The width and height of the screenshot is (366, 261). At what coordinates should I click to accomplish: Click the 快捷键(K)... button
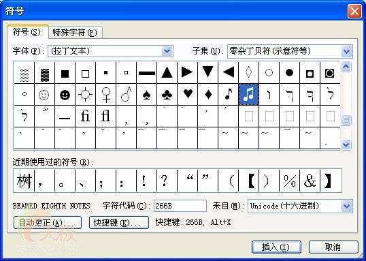point(119,223)
